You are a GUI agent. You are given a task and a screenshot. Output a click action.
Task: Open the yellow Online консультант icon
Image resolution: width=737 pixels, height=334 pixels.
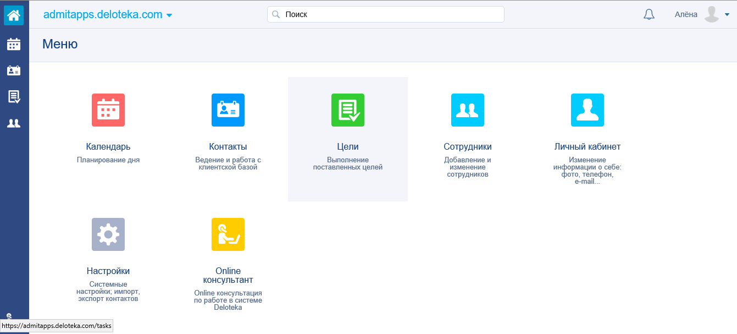coord(228,234)
